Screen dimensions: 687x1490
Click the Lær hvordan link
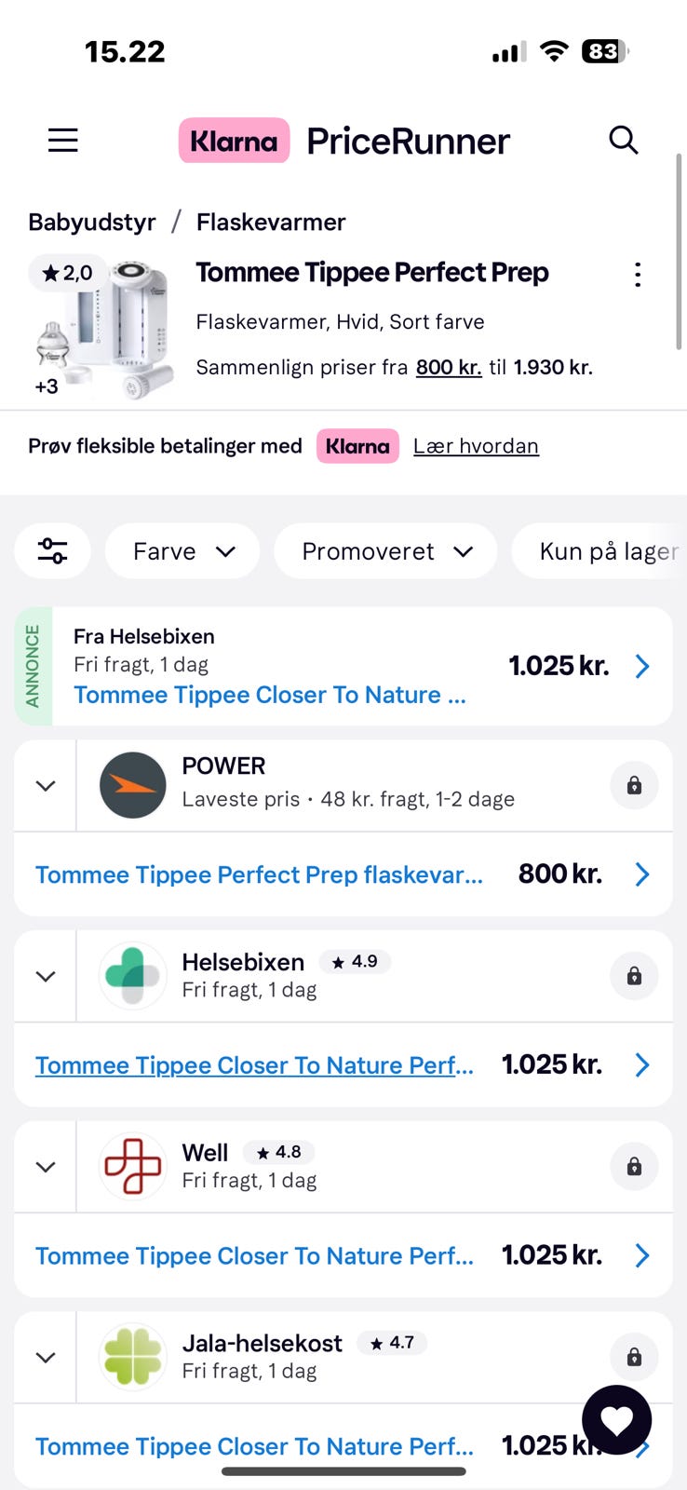pyautogui.click(x=476, y=446)
